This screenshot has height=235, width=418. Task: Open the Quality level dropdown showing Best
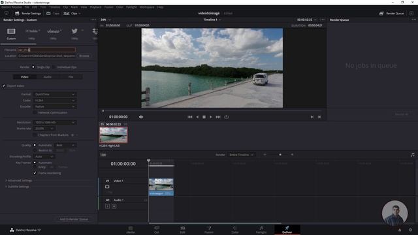[x=65, y=145]
